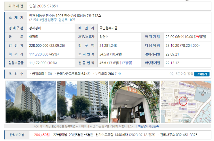This screenshot has height=141, width=214.
Task: Click the 관리비미납 header cell
Action: pos(17,135)
